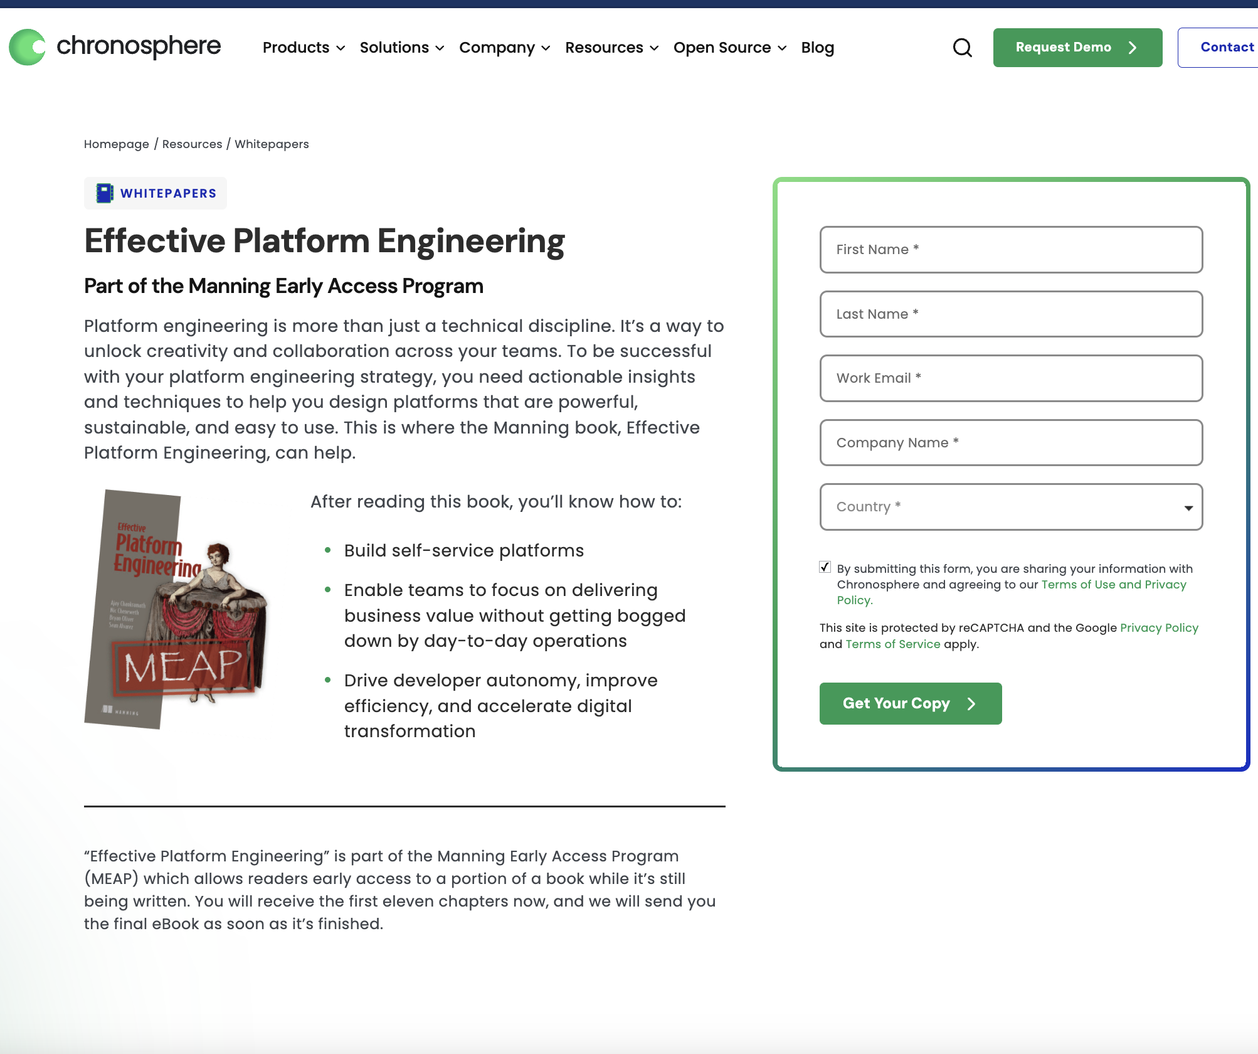Click the Contact button
This screenshot has height=1054, width=1258.
pos(1218,48)
